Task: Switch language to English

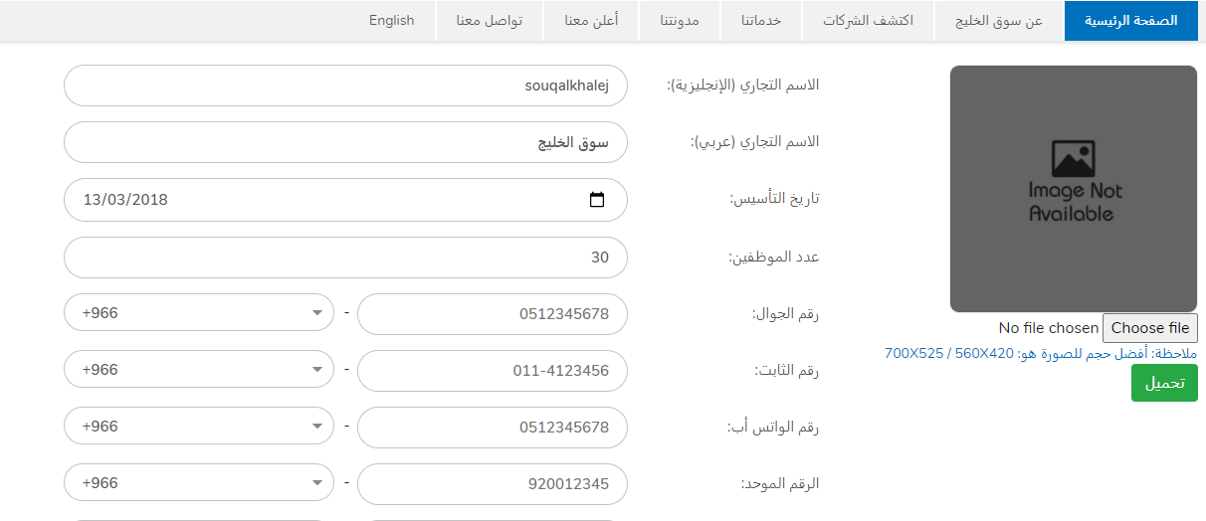Action: pos(391,21)
